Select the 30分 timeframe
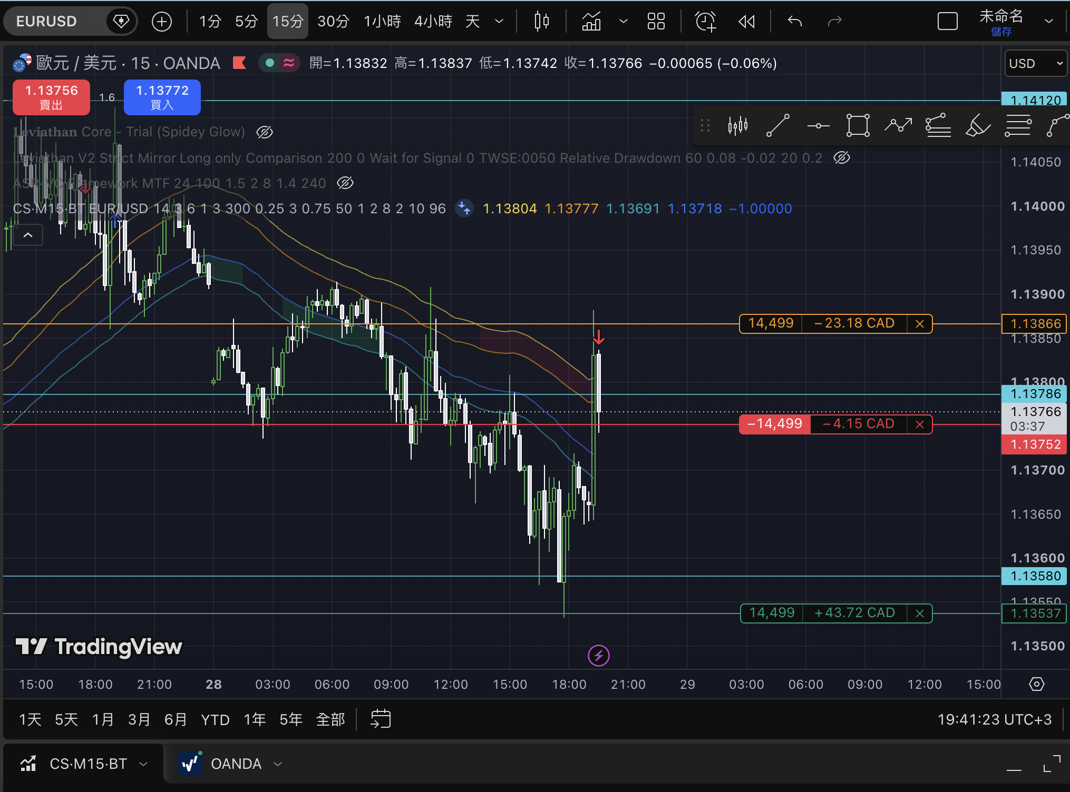This screenshot has width=1070, height=792. (333, 22)
